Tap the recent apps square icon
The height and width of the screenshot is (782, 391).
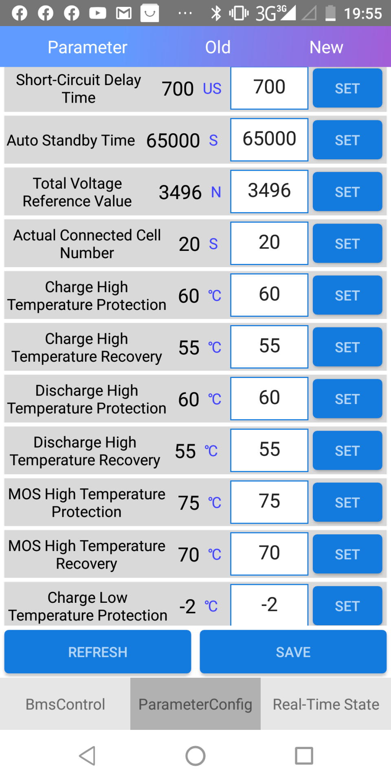304,756
